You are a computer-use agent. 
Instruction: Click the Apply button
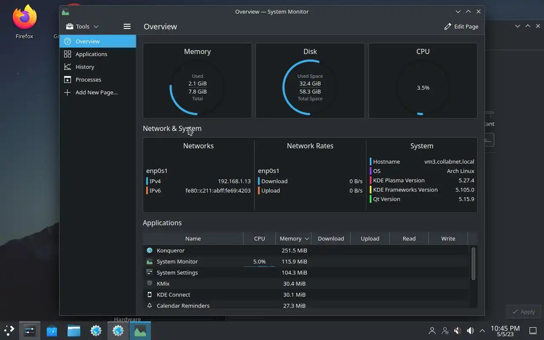524,312
